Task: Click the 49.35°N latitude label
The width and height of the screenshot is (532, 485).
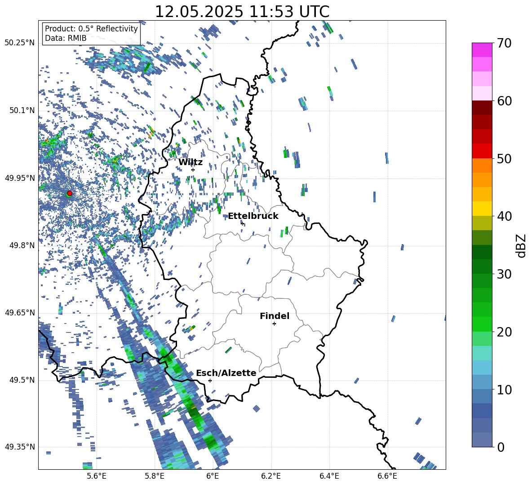Action: point(20,447)
